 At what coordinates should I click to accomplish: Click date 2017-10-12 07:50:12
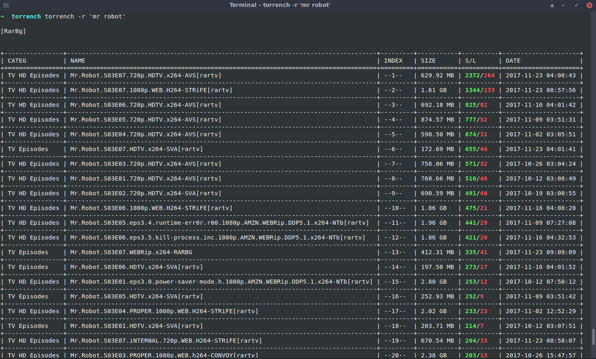pos(541,282)
